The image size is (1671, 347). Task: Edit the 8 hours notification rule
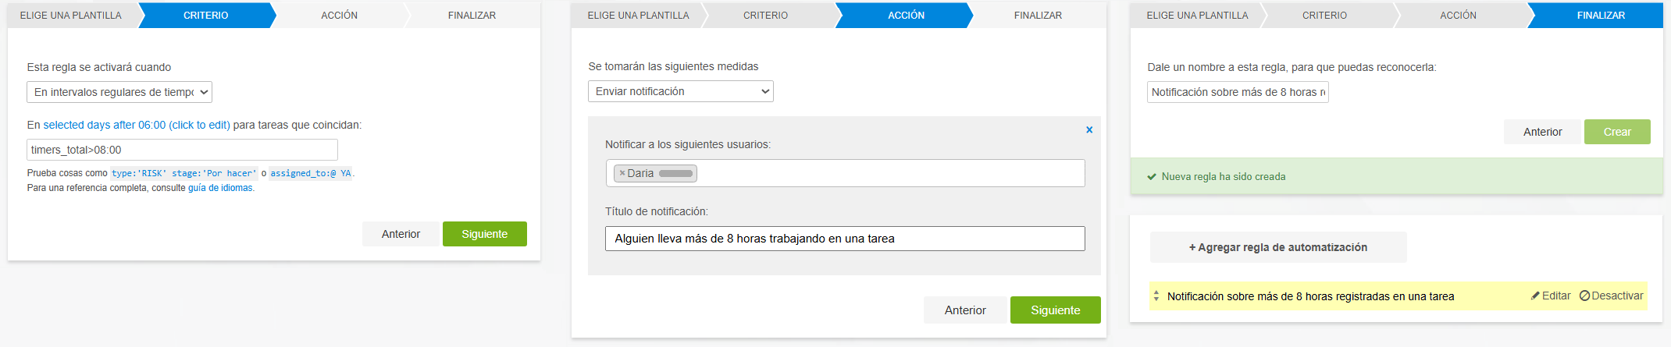[1550, 296]
